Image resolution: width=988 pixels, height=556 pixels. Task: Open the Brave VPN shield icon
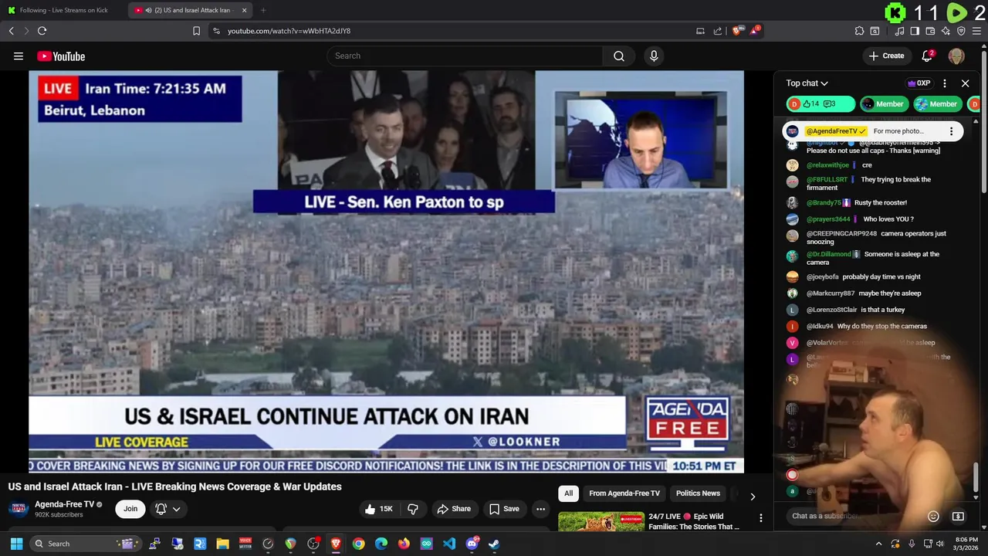(x=961, y=31)
